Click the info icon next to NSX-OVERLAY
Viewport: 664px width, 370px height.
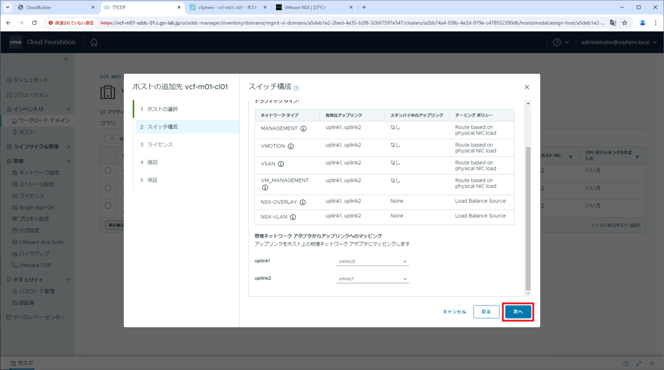pyautogui.click(x=303, y=202)
